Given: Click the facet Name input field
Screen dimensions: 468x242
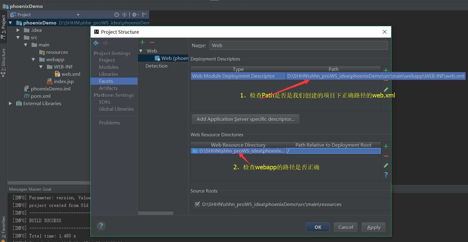Looking at the screenshot, I should tap(299, 45).
